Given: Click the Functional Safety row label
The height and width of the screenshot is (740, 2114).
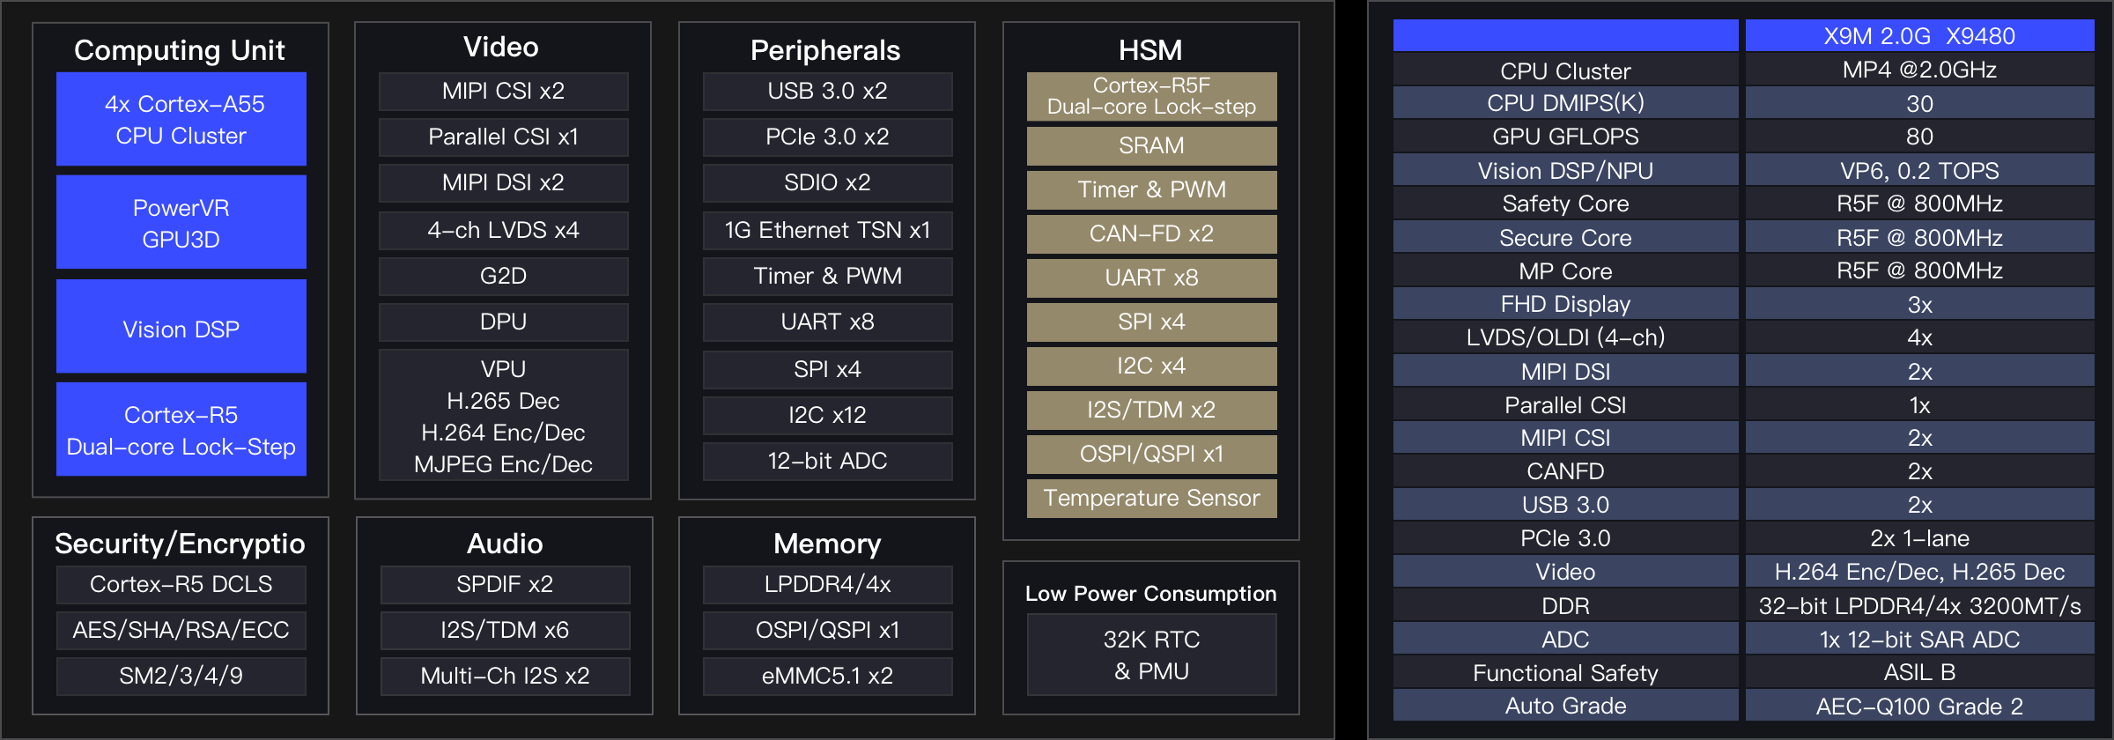Looking at the screenshot, I should [x=1565, y=672].
